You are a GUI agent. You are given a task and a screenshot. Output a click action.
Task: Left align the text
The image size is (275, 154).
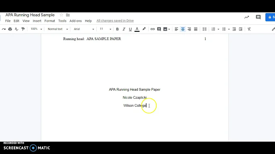point(176,29)
